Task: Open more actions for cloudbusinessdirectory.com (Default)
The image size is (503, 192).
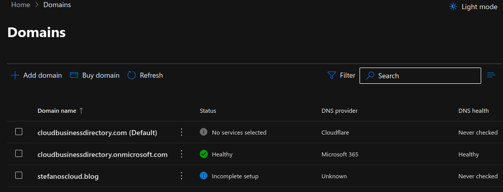Action: pos(181,132)
